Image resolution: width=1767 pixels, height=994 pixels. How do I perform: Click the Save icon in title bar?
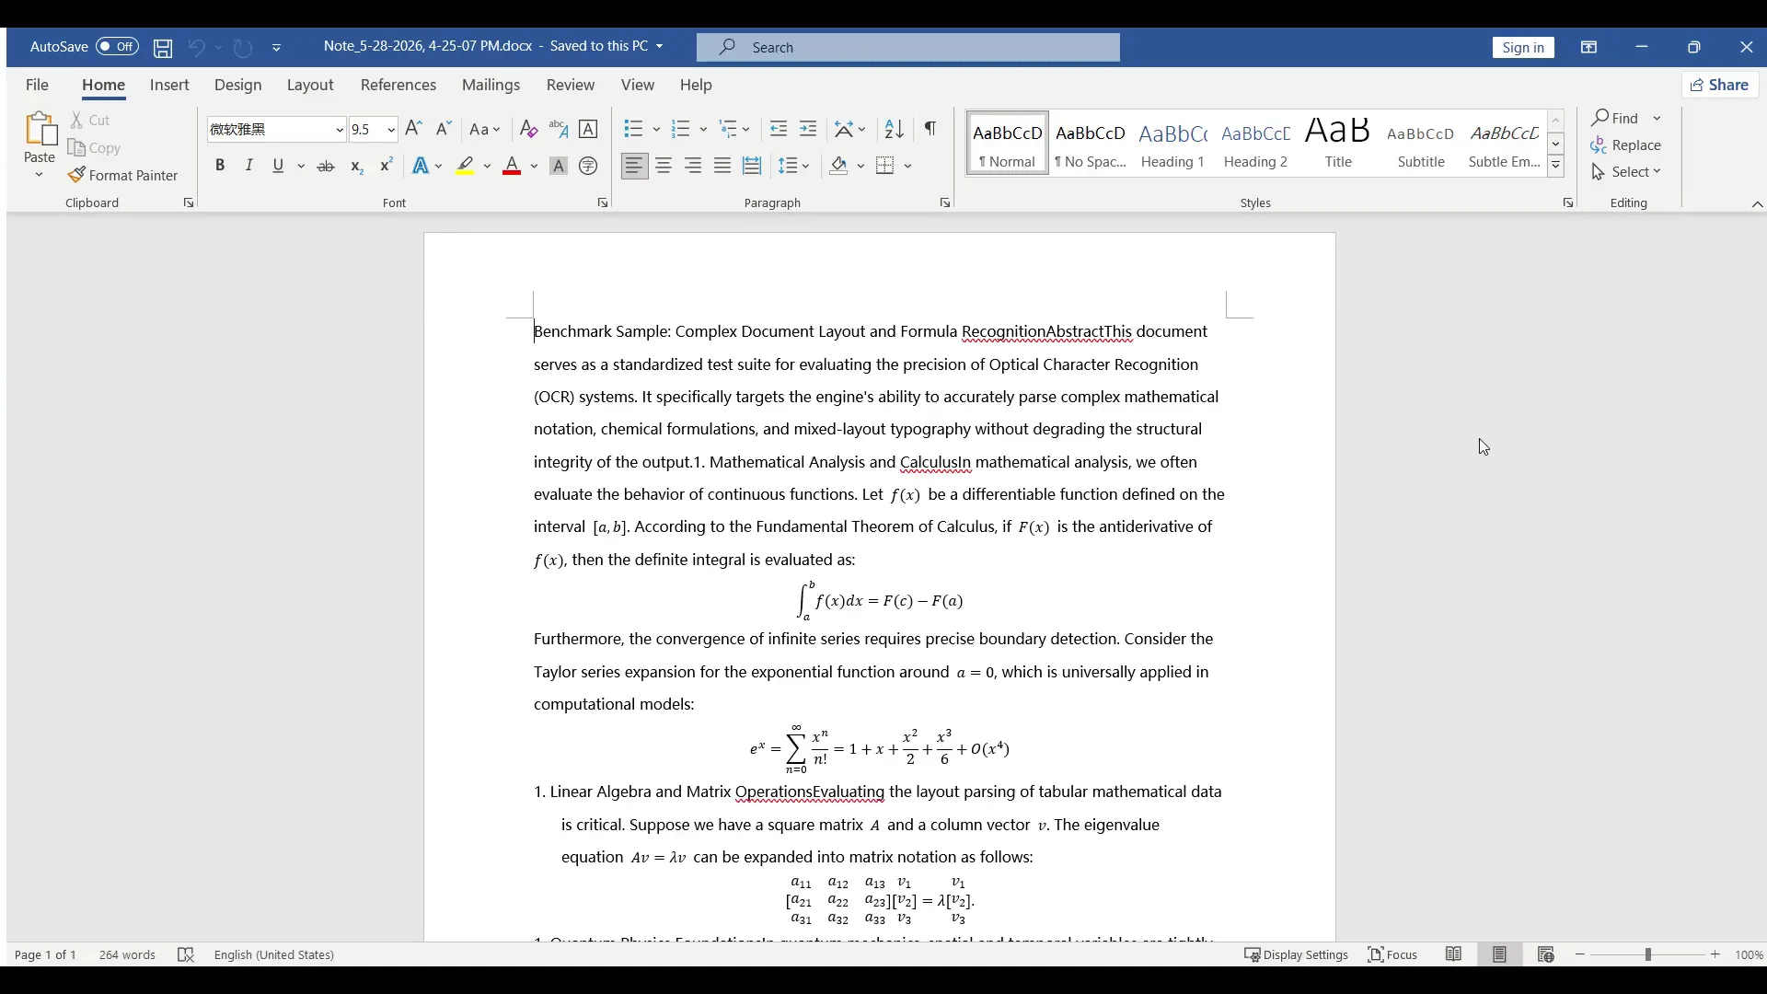point(163,48)
